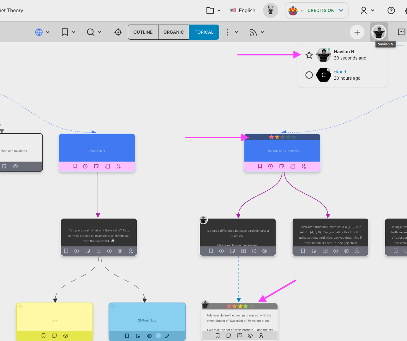Click the help question mark icon

tap(391, 10)
